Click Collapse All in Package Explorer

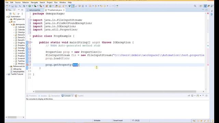(11, 14)
